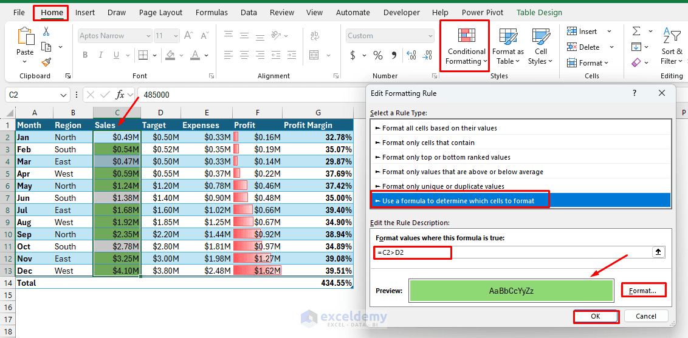Open the File tab
Viewport: 688px width, 338px height.
tap(19, 12)
